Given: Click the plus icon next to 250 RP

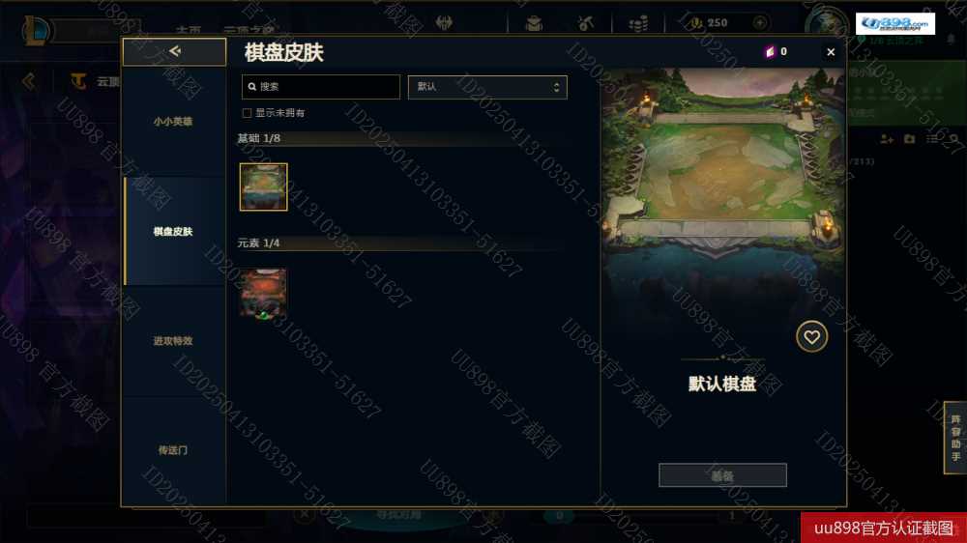Looking at the screenshot, I should pos(760,23).
